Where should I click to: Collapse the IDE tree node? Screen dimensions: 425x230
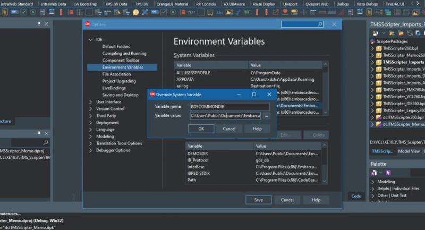[x=91, y=40]
